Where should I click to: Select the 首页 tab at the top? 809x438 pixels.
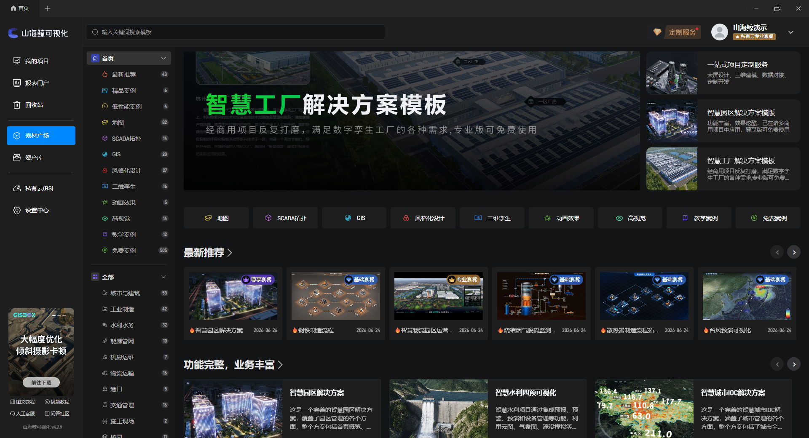20,8
